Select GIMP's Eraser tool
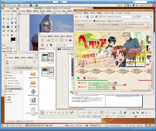Image resolution: width=156 pixels, height=131 pixels. click(x=4, y=31)
